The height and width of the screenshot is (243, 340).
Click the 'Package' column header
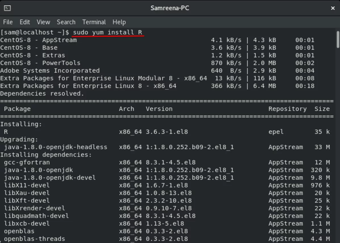coord(17,109)
